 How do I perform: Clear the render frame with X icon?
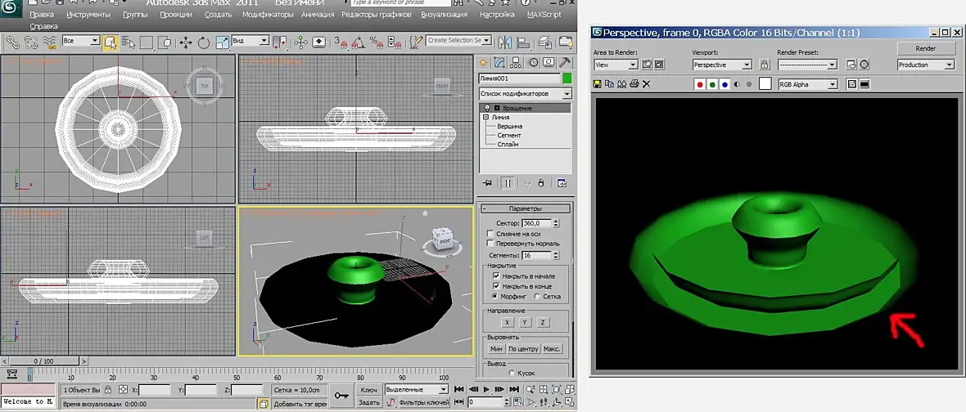coord(647,83)
